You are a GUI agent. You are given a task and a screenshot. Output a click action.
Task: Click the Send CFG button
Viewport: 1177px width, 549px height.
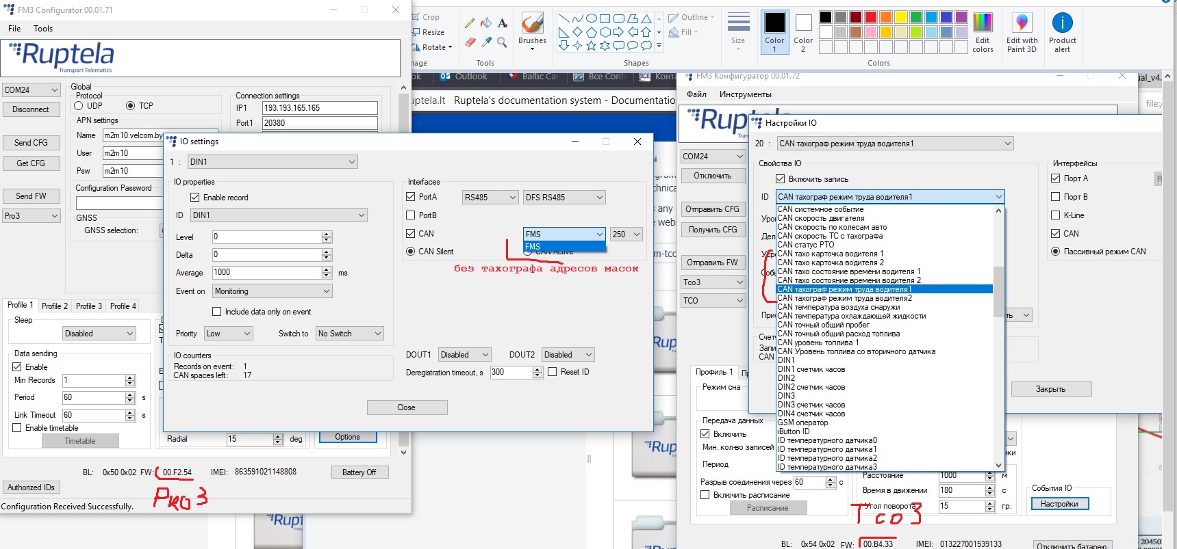pyautogui.click(x=31, y=143)
